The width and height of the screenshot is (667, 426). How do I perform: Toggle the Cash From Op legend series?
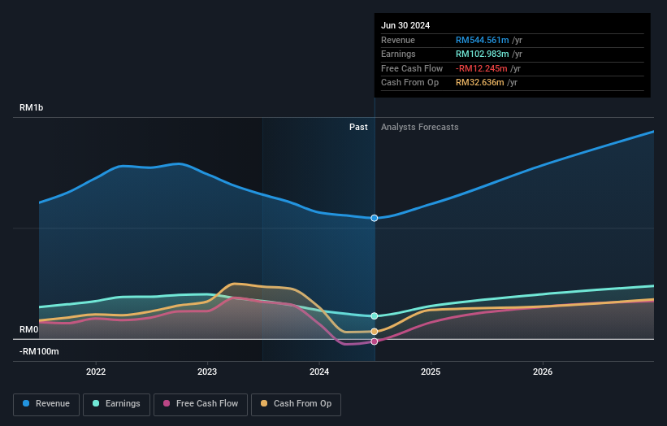point(296,404)
